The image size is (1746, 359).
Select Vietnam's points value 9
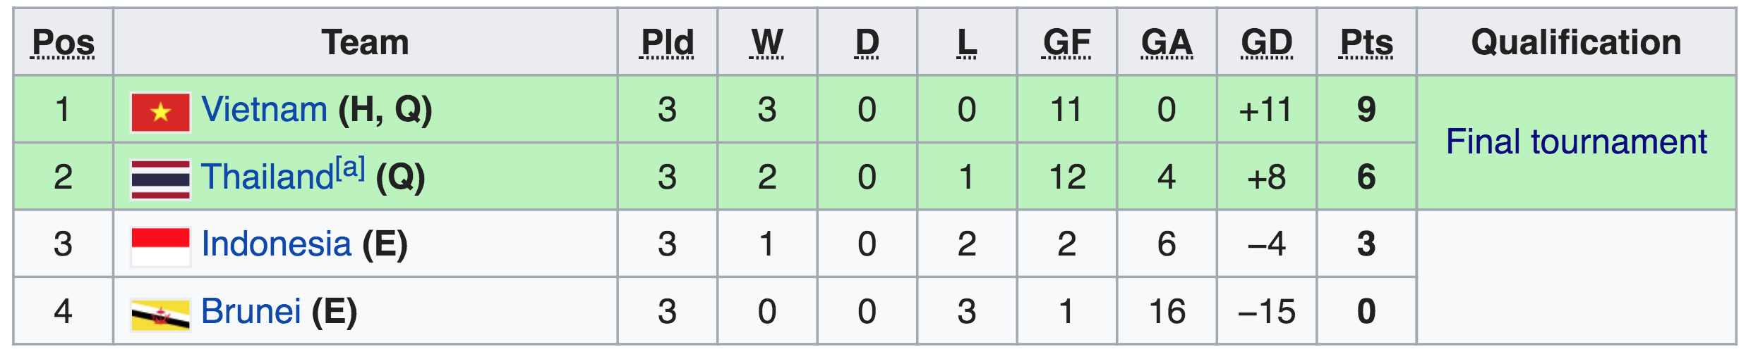[1366, 110]
